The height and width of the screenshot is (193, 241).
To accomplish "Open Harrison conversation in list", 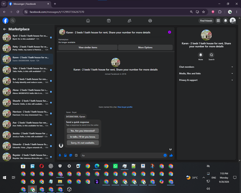I will tap(27, 113).
